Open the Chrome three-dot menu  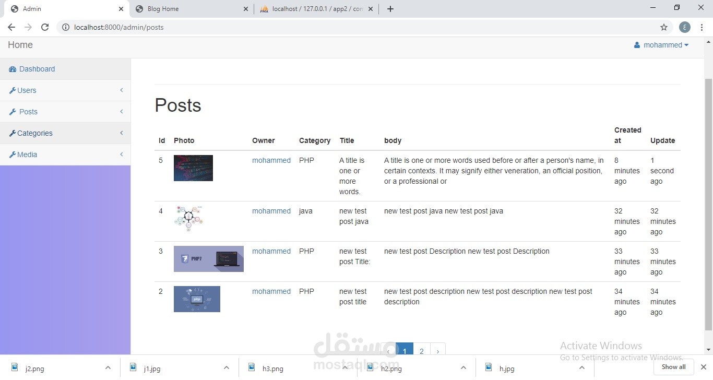tap(702, 27)
